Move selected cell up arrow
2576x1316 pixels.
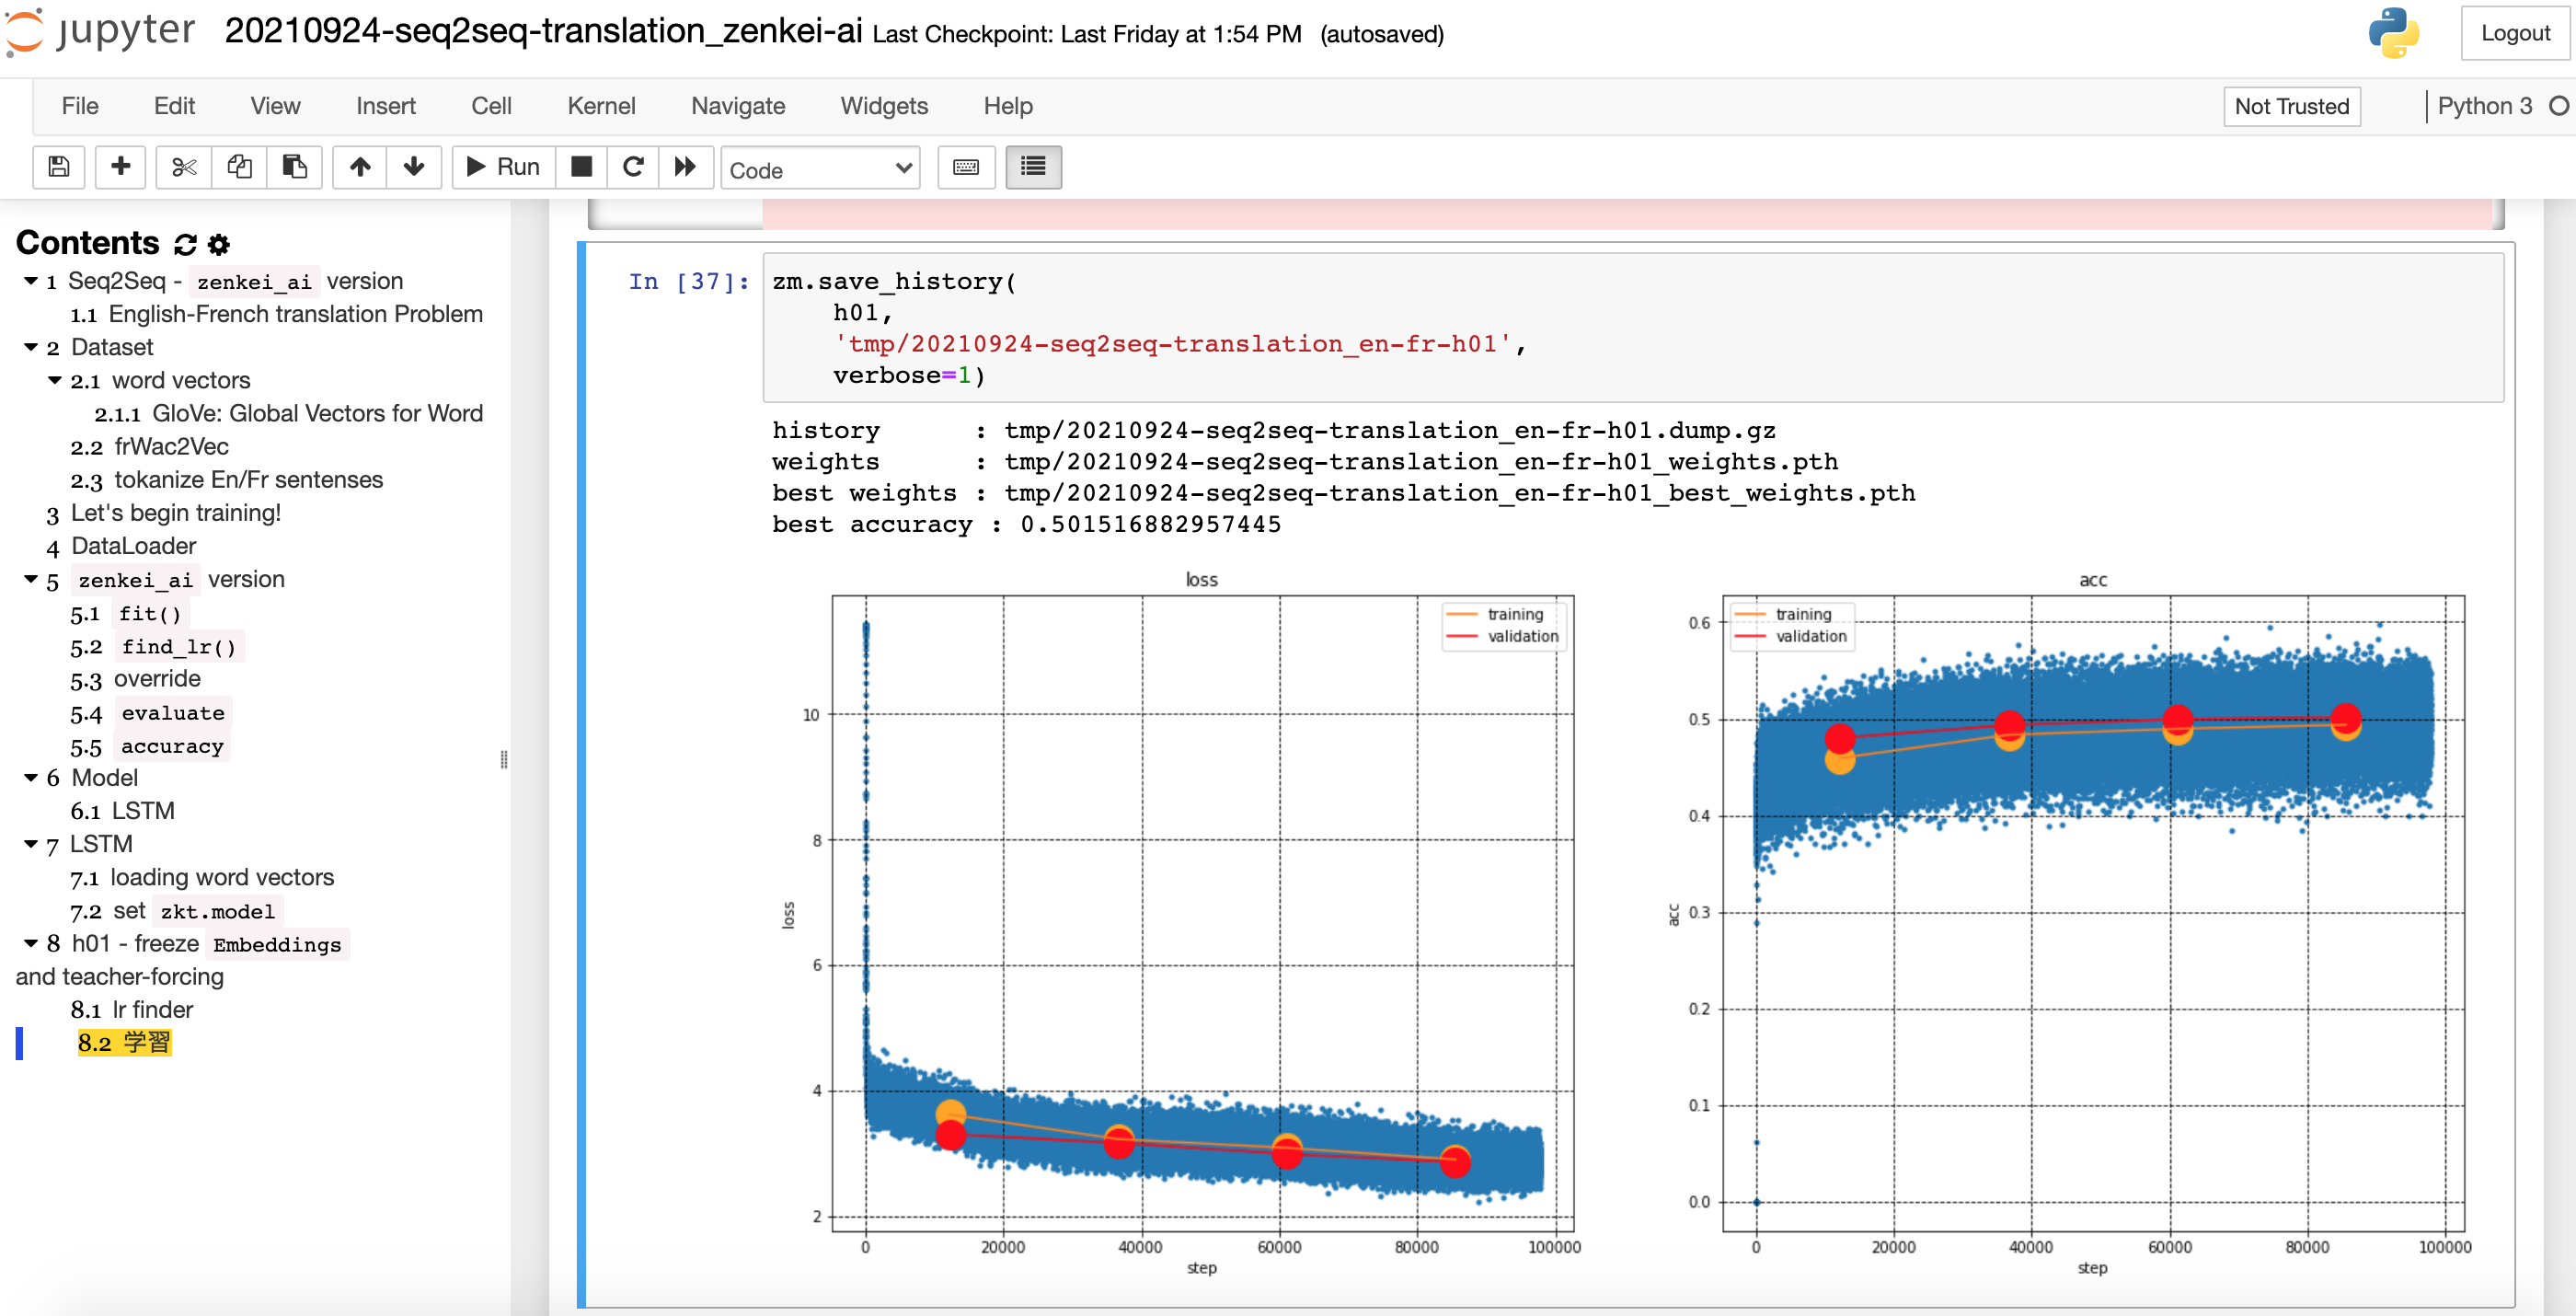pyautogui.click(x=360, y=167)
